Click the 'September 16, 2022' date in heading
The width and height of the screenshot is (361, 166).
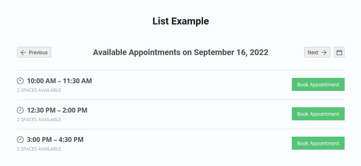click(x=231, y=53)
